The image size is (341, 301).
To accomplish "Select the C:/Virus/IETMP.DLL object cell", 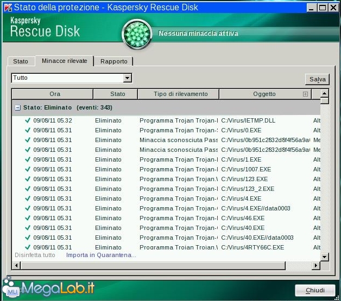I will [x=248, y=120].
